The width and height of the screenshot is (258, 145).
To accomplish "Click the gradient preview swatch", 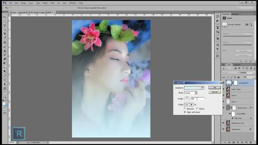I will pyautogui.click(x=193, y=88).
